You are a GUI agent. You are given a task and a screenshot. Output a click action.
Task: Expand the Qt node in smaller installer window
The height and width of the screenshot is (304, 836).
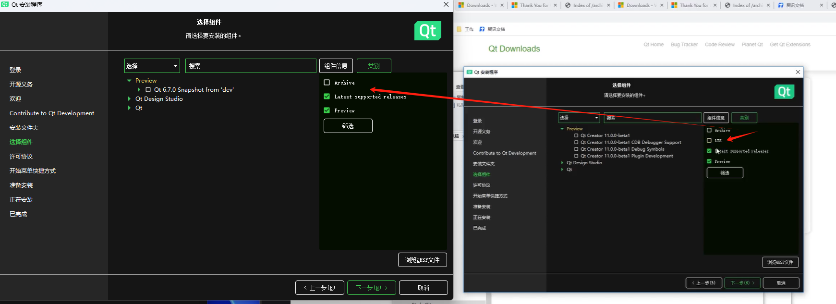tap(562, 170)
